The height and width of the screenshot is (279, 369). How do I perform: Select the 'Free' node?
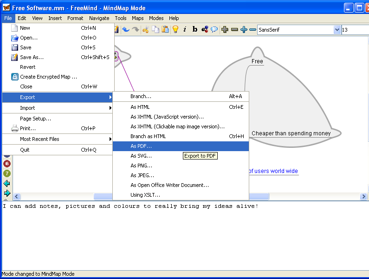click(257, 61)
